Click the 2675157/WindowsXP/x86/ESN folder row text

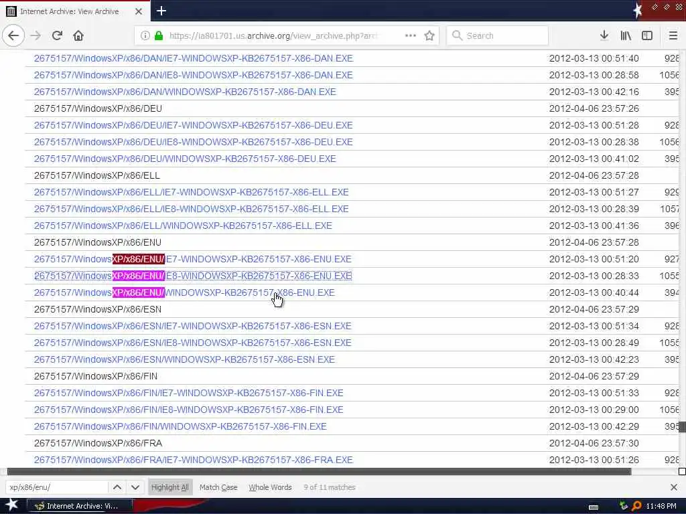point(98,309)
